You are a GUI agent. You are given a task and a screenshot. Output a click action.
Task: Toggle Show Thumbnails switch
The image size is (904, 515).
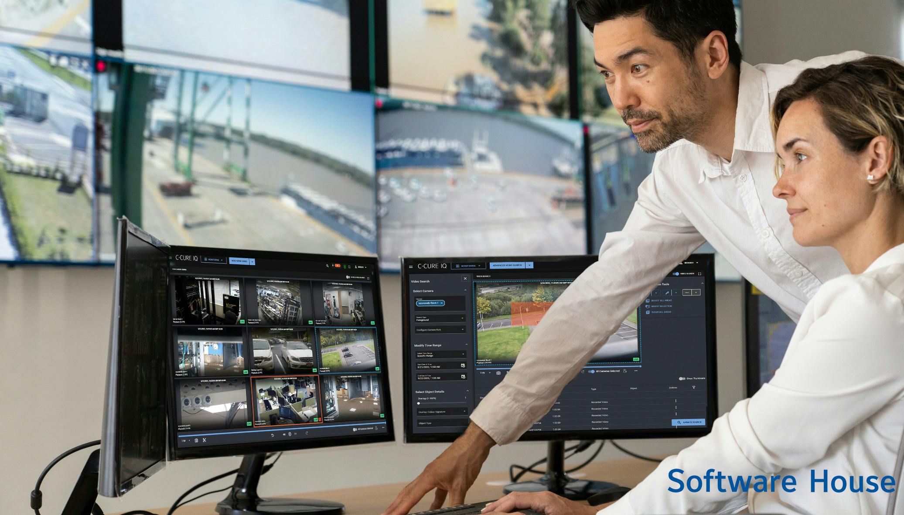(x=682, y=379)
